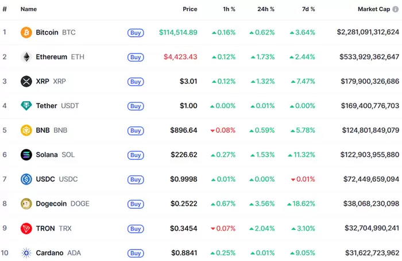402x261 pixels.
Task: Open the Cardano ADA name link
Action: click(49, 252)
